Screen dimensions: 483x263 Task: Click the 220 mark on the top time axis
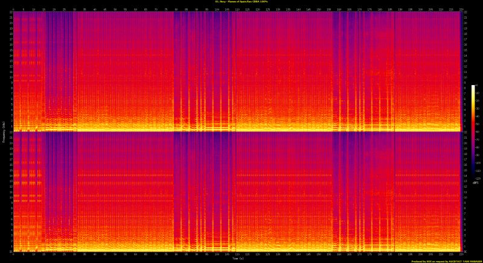click(x=461, y=9)
